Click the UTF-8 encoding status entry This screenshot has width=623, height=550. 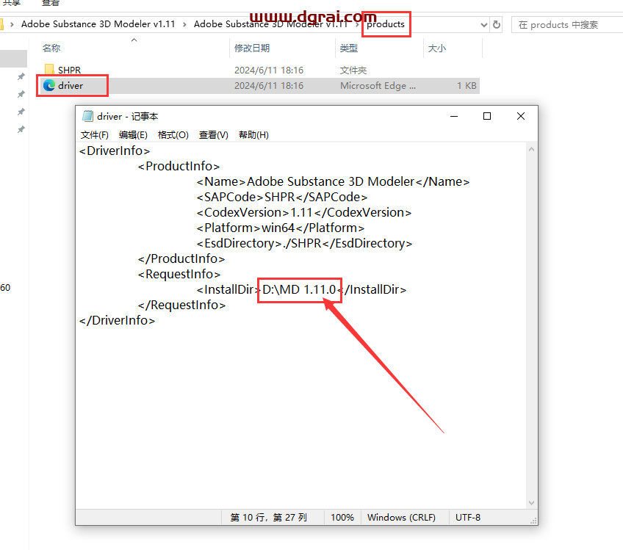[x=468, y=518]
